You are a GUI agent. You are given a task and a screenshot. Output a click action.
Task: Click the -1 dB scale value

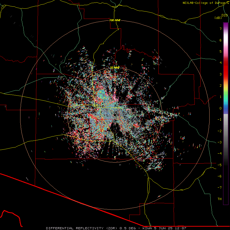click(x=220, y=120)
